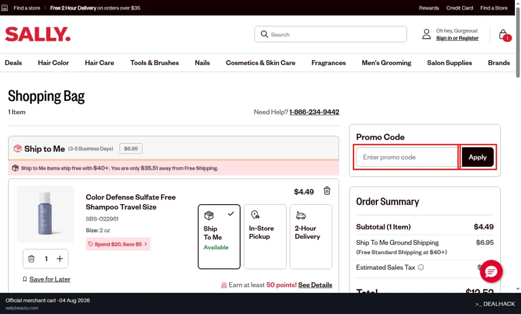Open the live chat bubble icon
Viewport: 521px width, 314px height.
click(491, 271)
